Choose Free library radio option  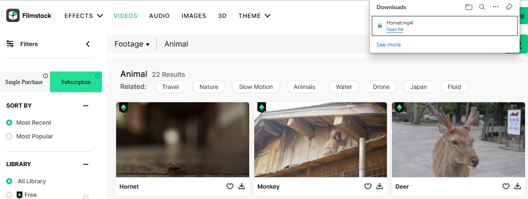(9, 195)
